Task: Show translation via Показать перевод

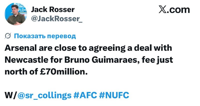Action: pos(45,36)
